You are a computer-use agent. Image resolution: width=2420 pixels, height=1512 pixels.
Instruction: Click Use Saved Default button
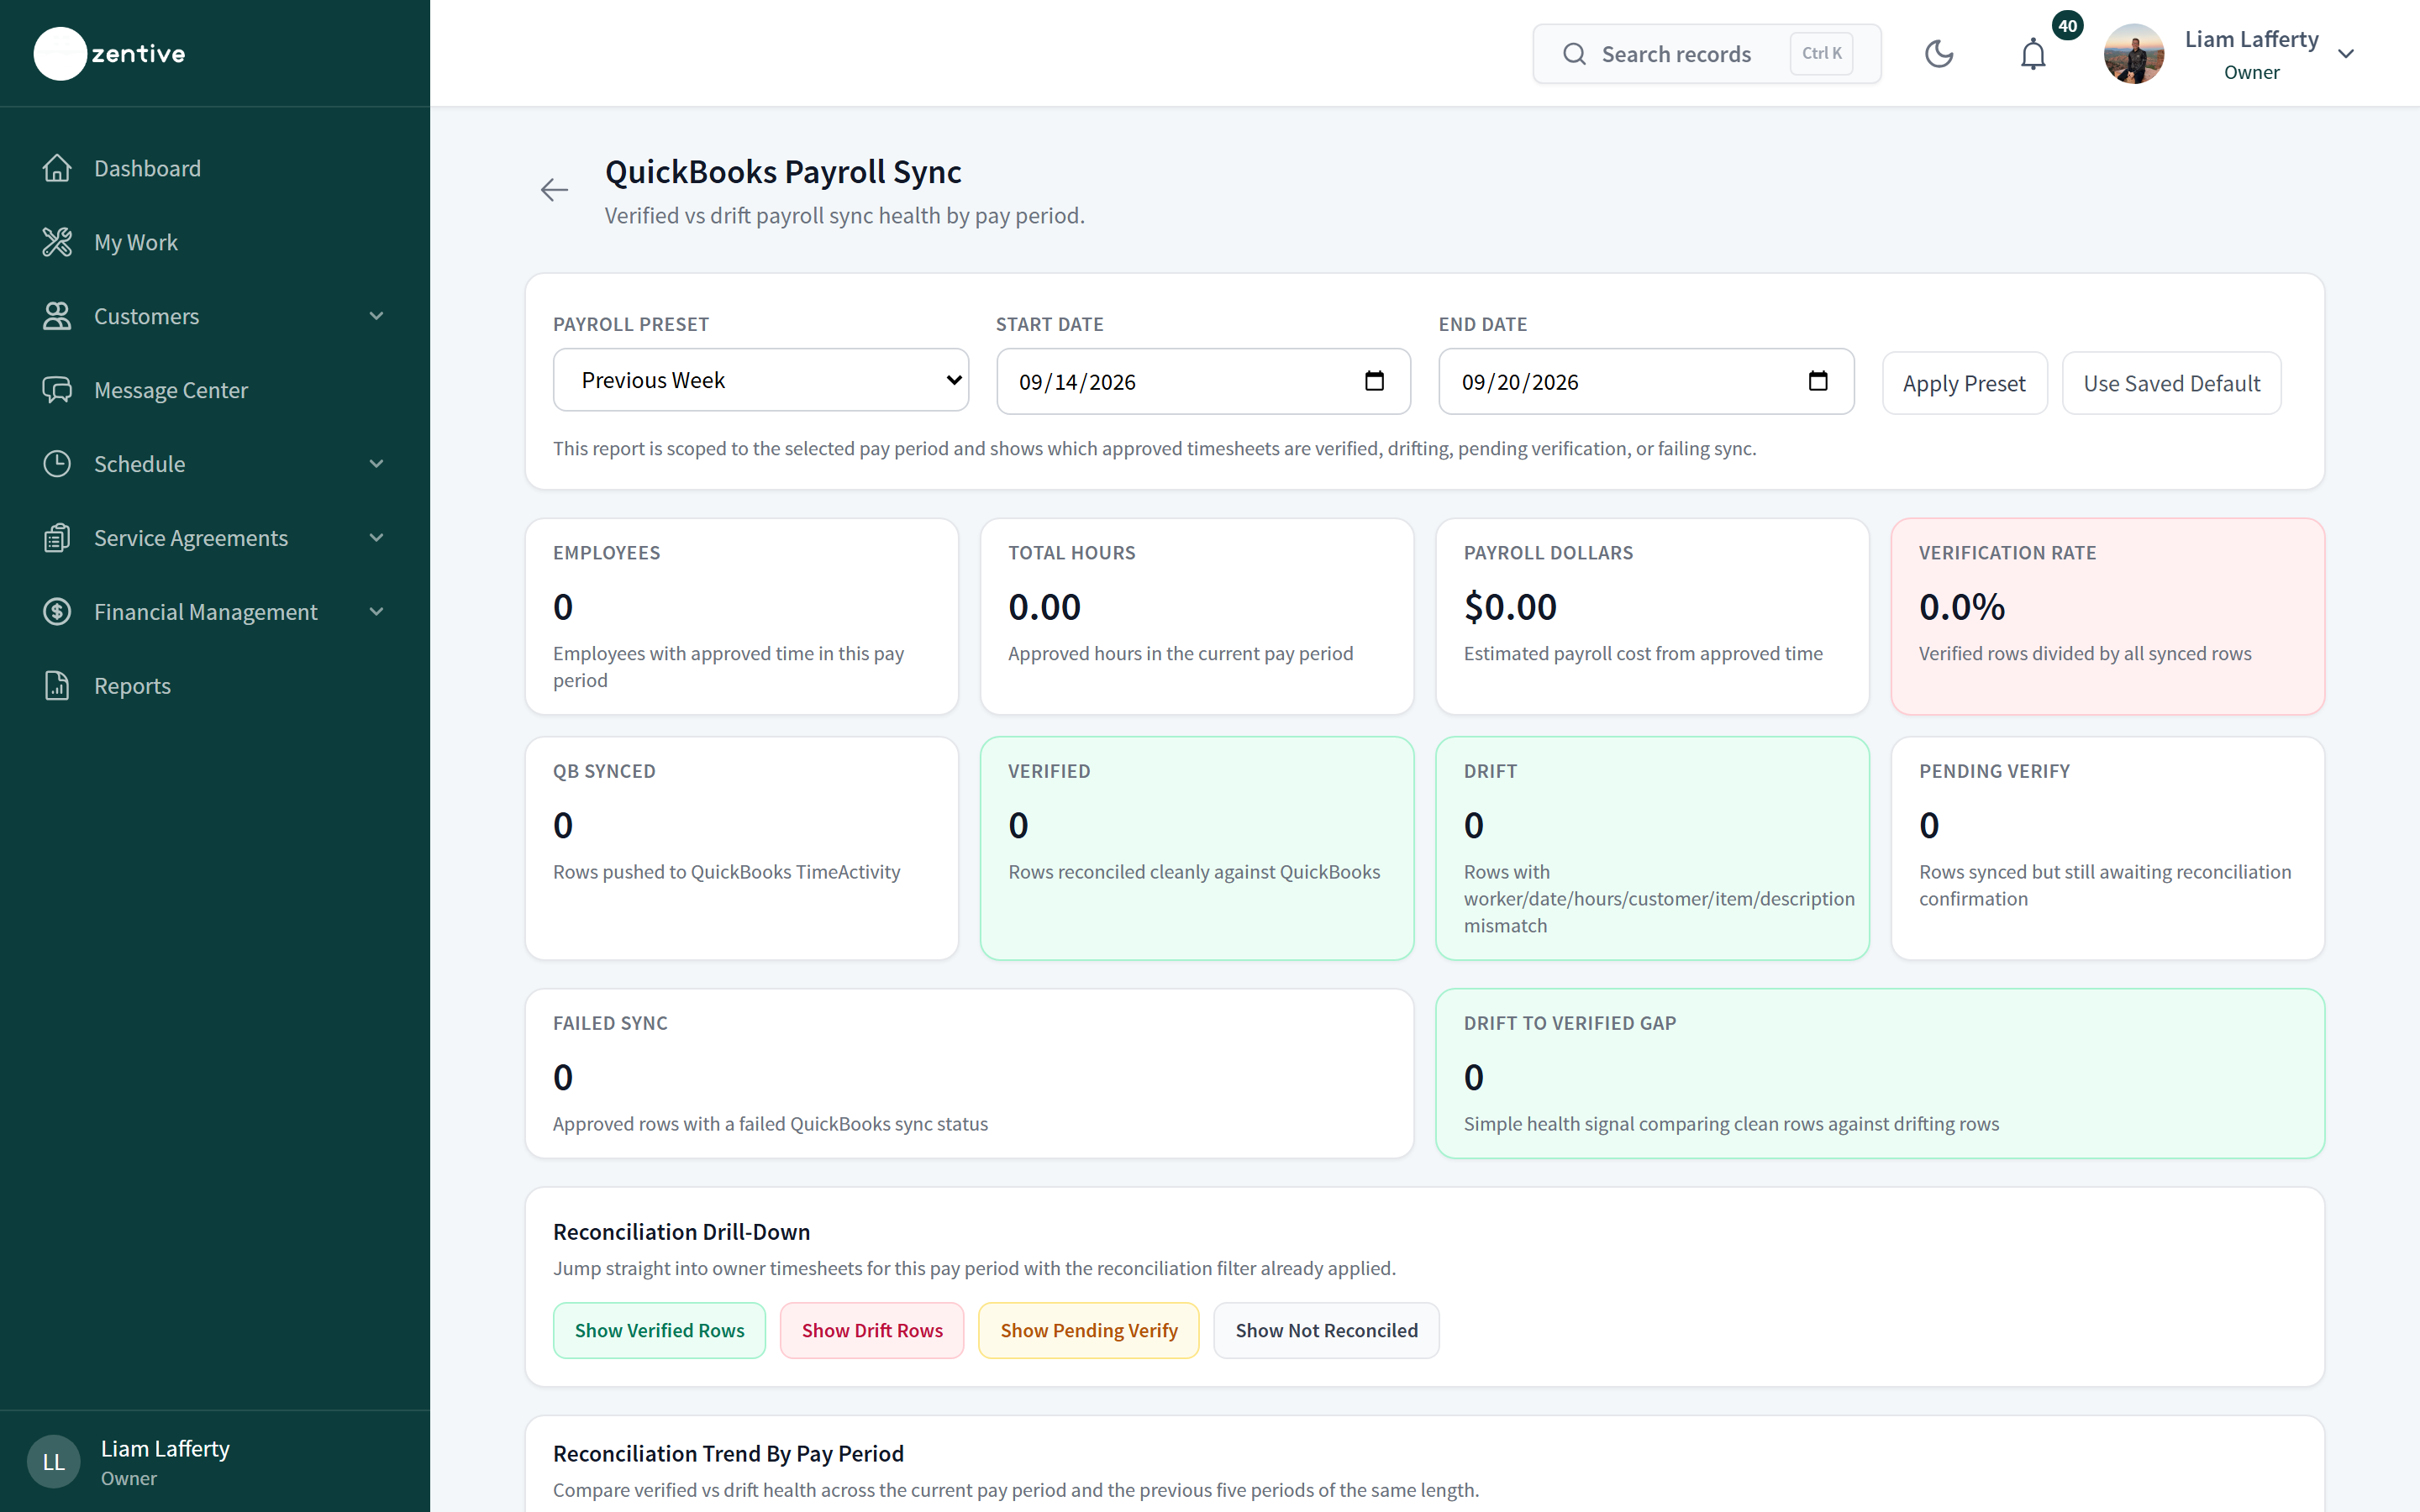2171,383
